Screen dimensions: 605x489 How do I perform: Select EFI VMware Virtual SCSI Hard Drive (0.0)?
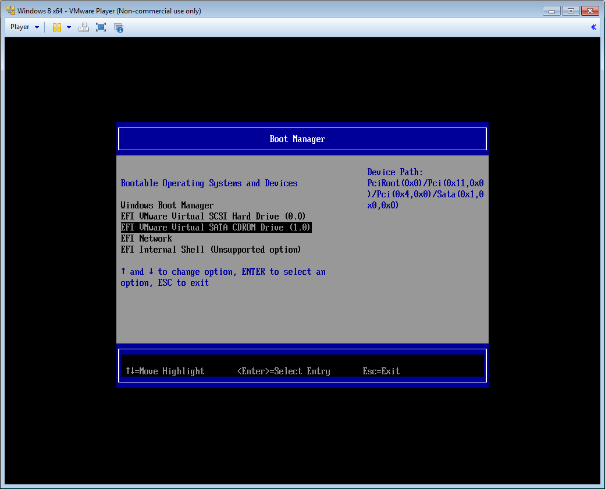coord(213,217)
